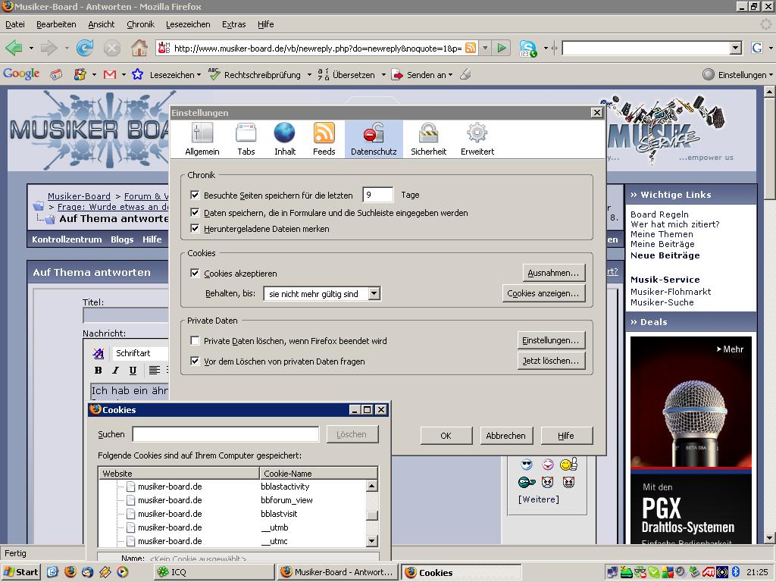Click the Jetzt löschen... button
Image resolution: width=776 pixels, height=582 pixels.
click(551, 361)
